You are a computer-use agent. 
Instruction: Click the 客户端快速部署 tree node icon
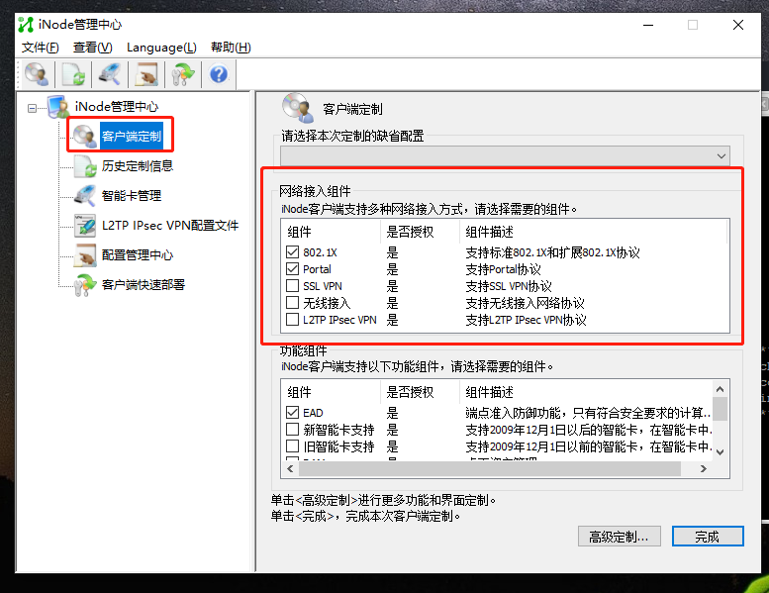coord(85,285)
